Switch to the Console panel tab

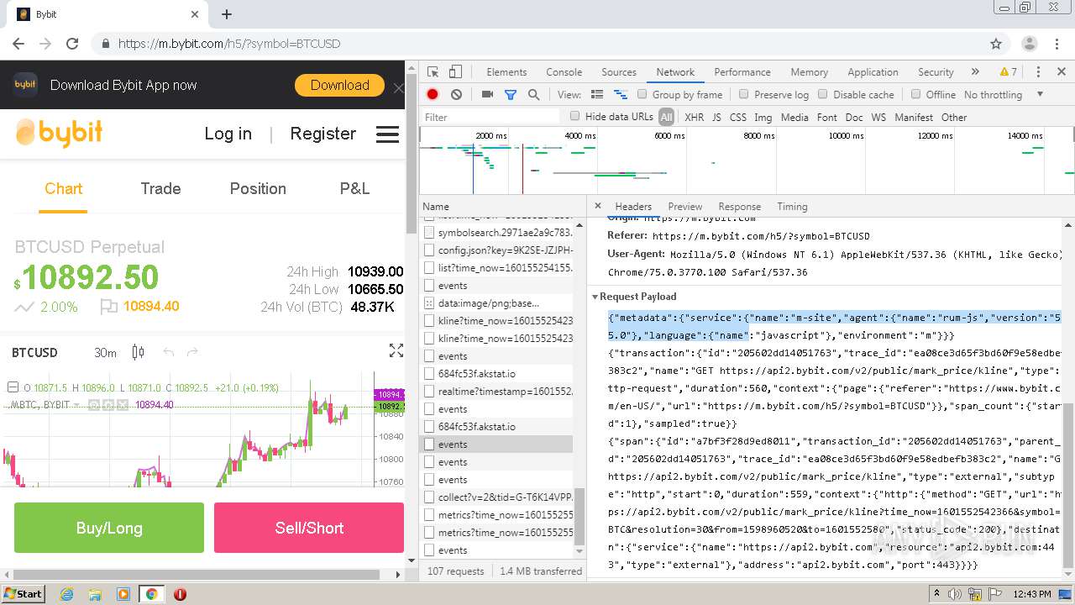564,72
